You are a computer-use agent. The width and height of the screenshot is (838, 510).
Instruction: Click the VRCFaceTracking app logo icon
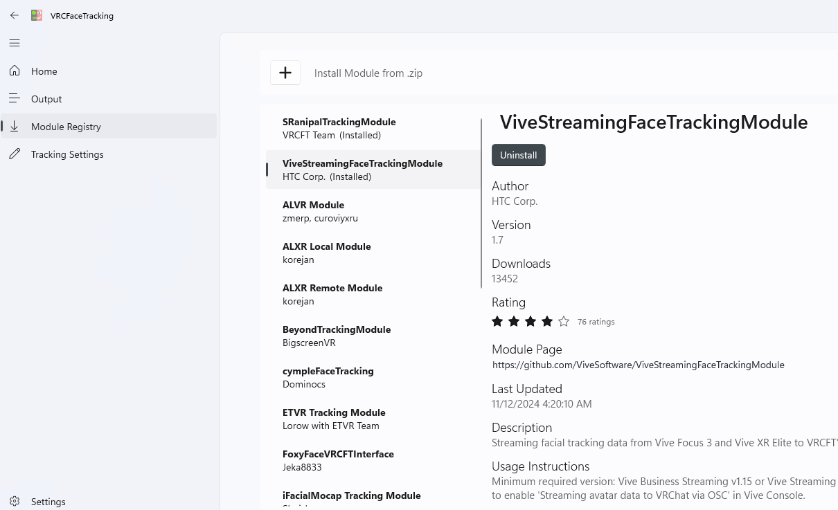37,15
